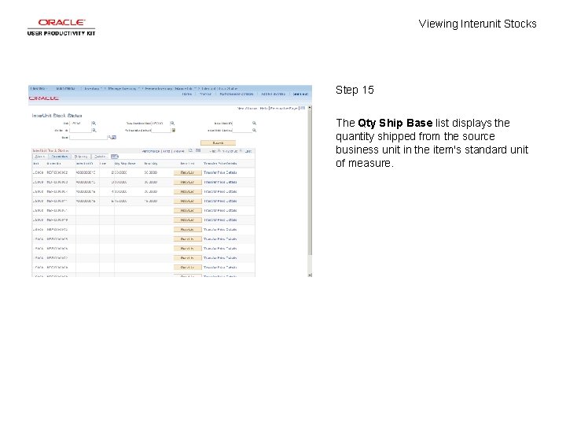Open the Item field lookup magnifier
This screenshot has height=425, width=566.
(109, 137)
